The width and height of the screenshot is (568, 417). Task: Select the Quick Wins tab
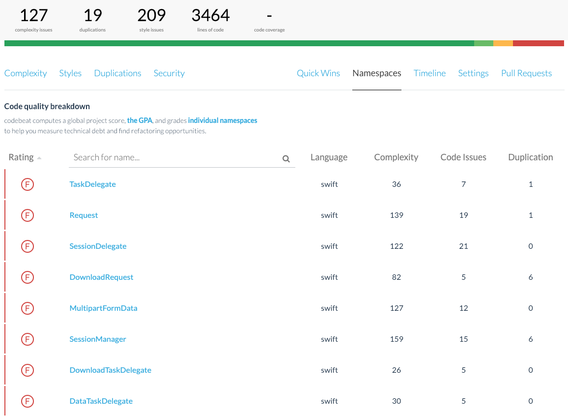pos(318,73)
